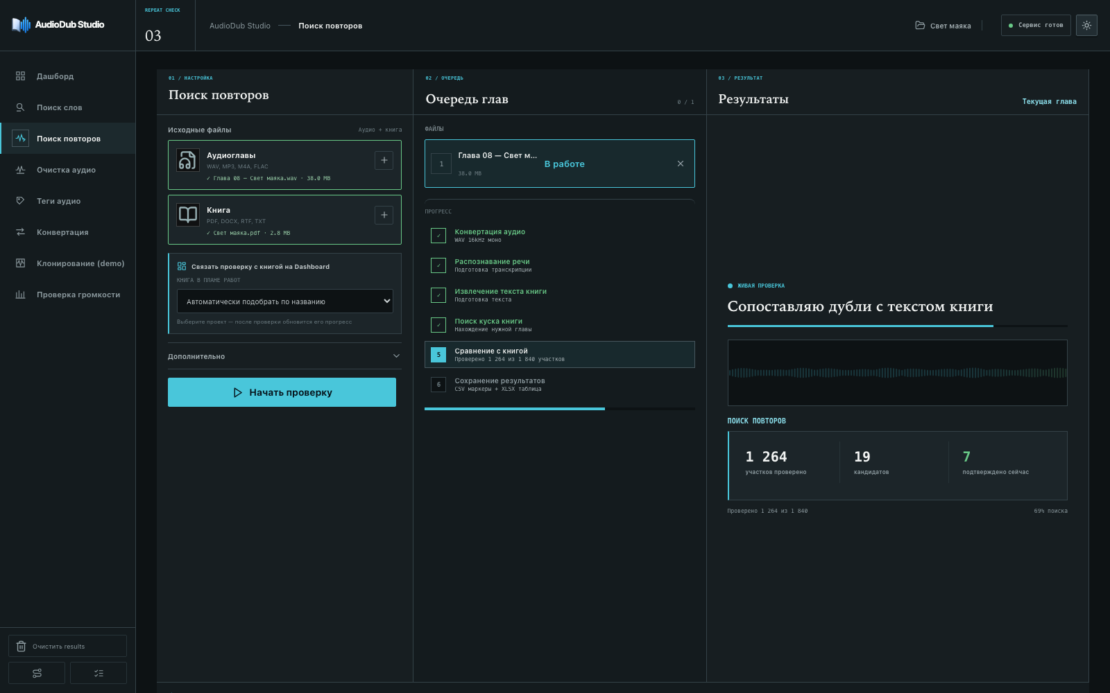The image size is (1110, 693).
Task: Click the queue progress bar under steps
Action: [x=559, y=409]
